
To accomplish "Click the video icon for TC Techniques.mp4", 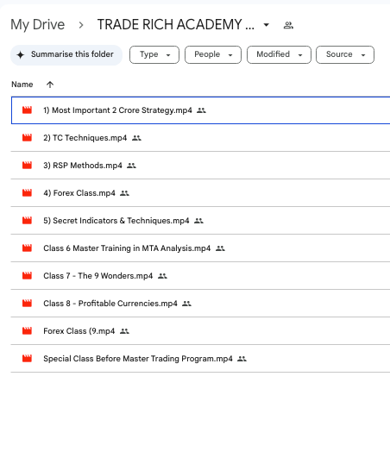I will tap(27, 138).
